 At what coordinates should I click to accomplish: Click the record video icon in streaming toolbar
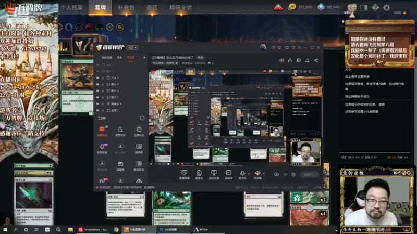pyautogui.click(x=277, y=174)
